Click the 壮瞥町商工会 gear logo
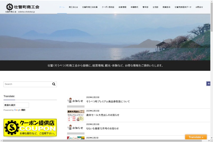The height and width of the screenshot is (142, 213). point(10,7)
